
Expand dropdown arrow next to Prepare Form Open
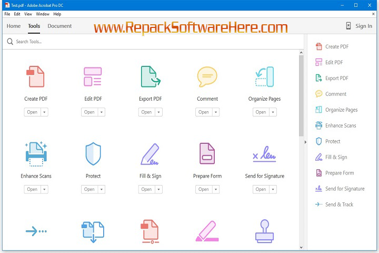pyautogui.click(x=216, y=189)
